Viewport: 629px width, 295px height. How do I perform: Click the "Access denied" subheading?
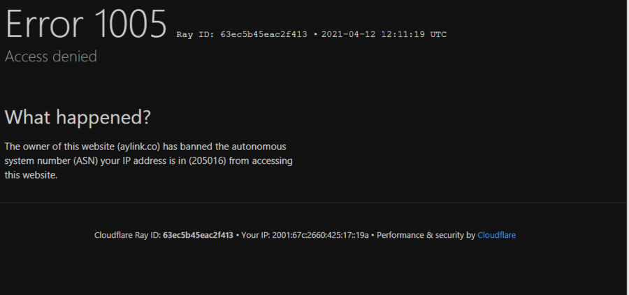[x=51, y=56]
